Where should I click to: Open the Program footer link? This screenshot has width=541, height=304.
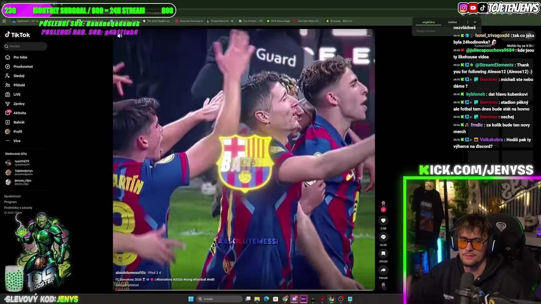point(11,202)
